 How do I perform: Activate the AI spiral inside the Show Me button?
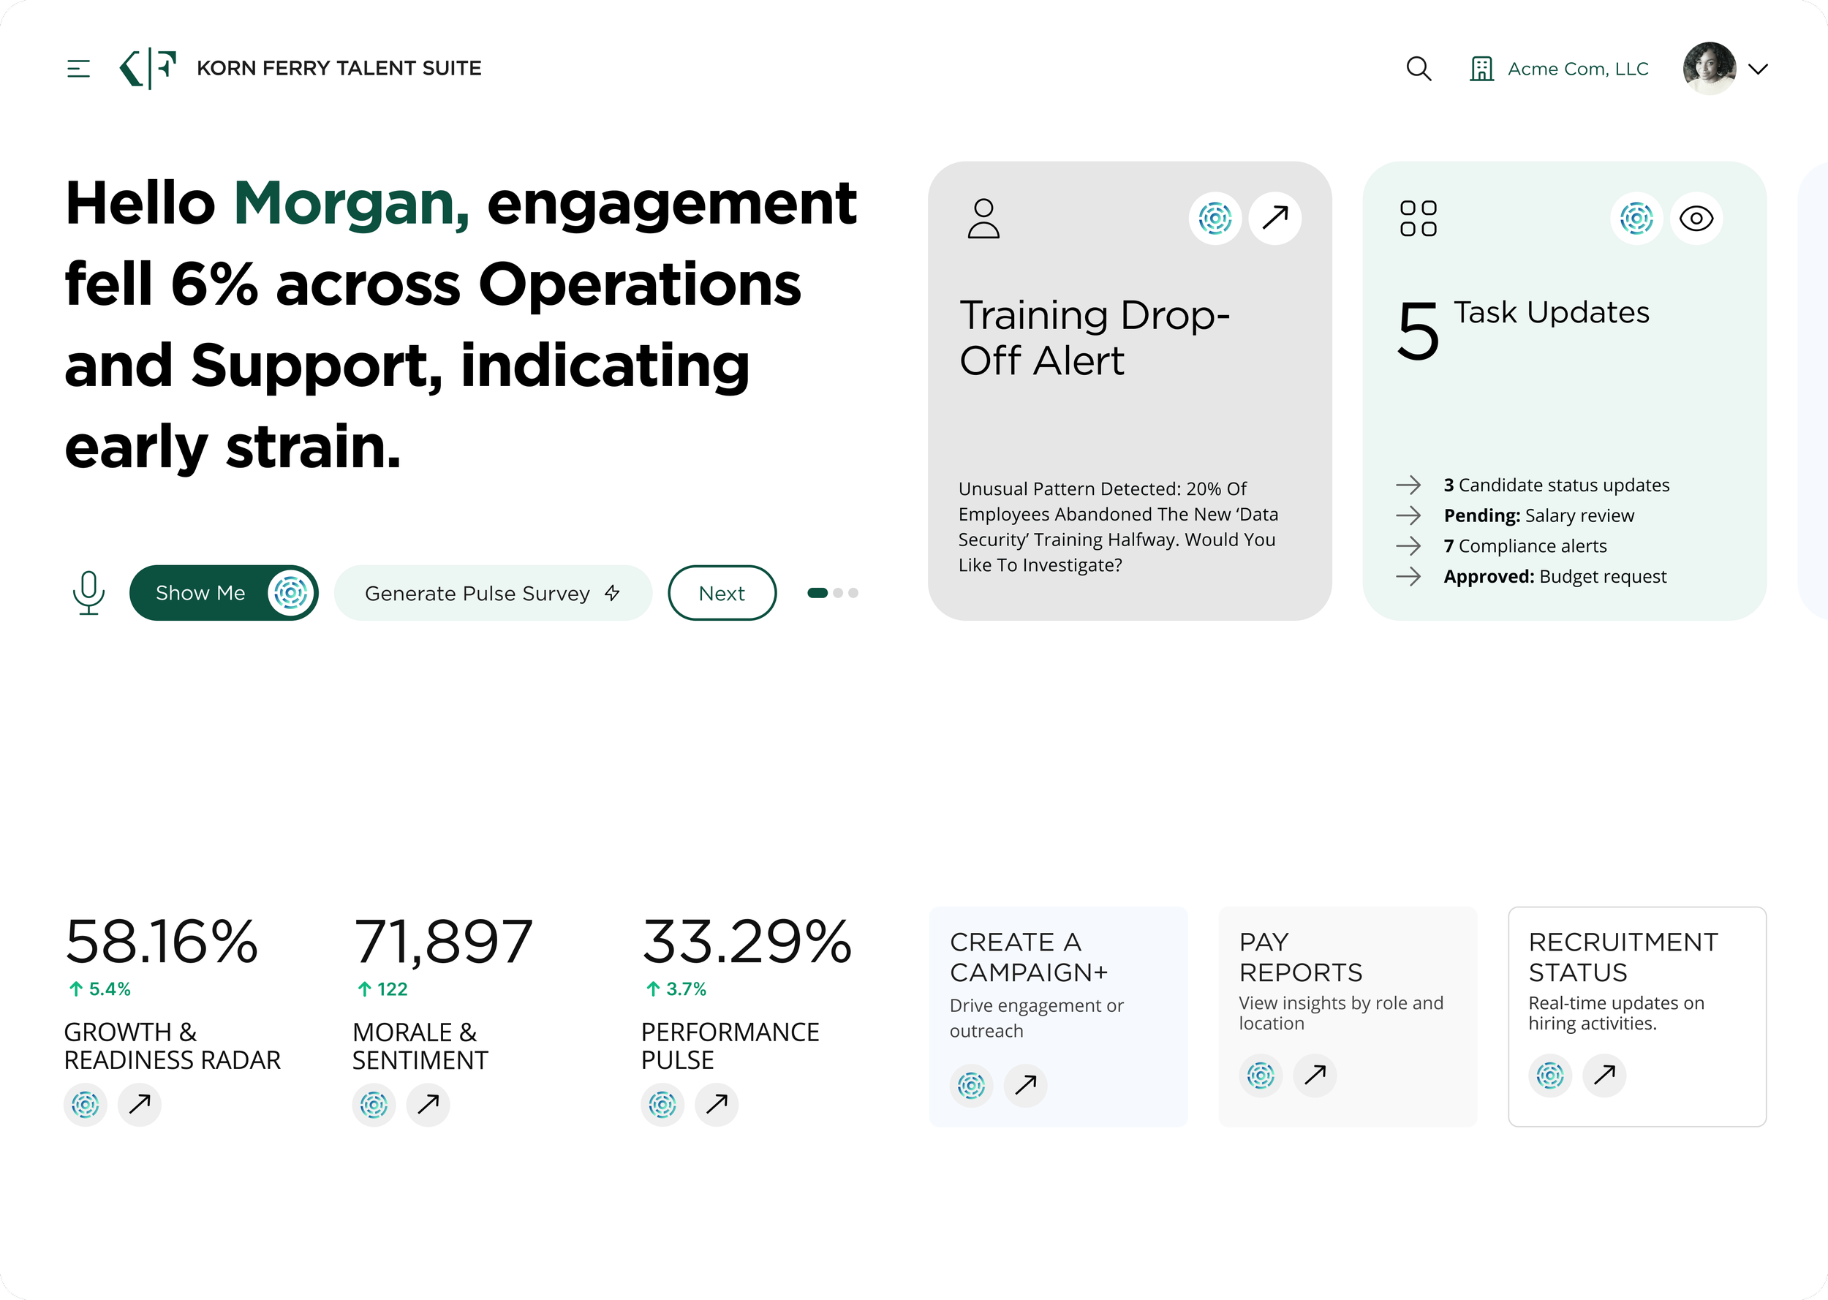point(290,592)
